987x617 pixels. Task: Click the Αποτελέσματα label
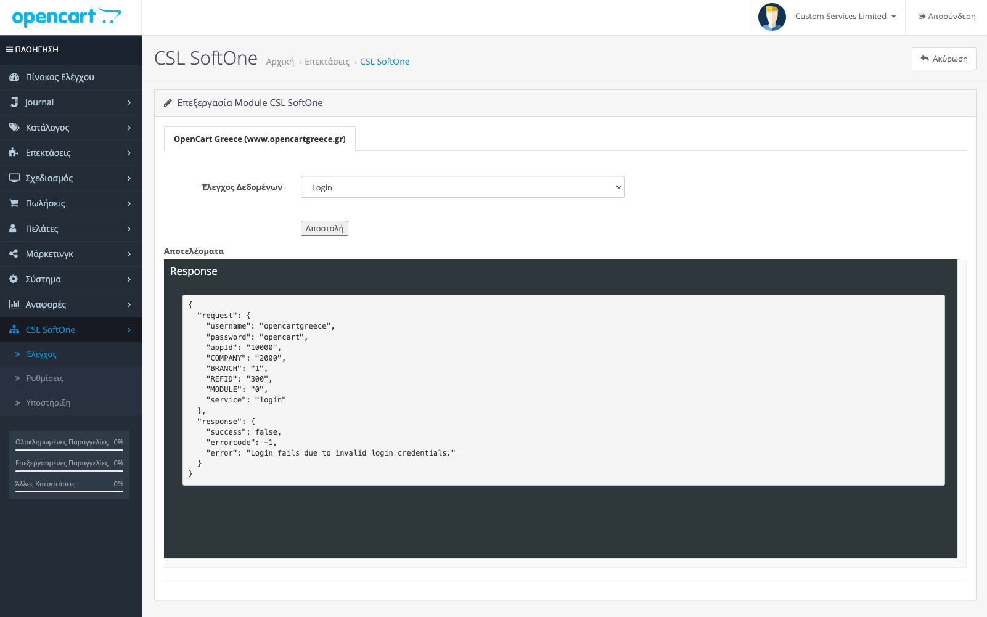[x=194, y=251]
